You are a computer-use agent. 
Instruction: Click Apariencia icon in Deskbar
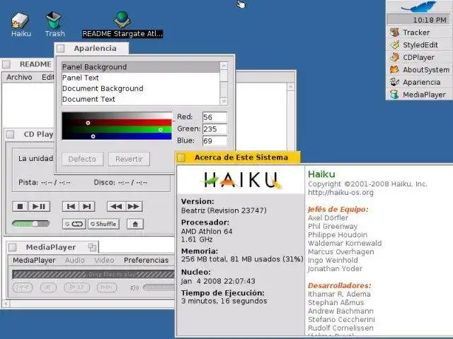pyautogui.click(x=395, y=82)
